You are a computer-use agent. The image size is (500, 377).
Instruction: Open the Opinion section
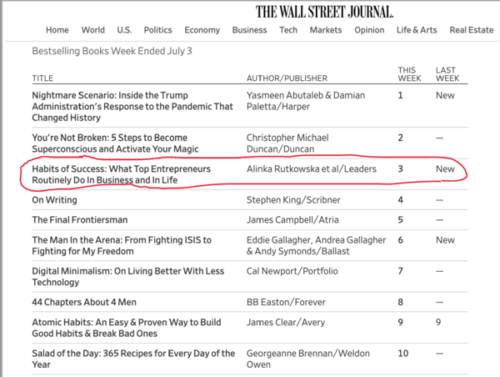[369, 30]
